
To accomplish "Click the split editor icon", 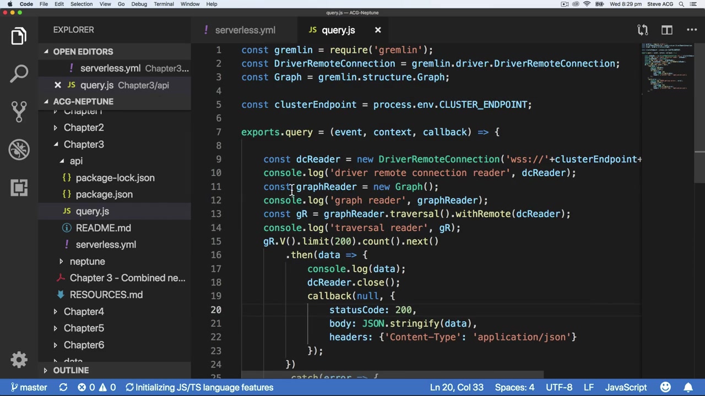I will coord(667,30).
